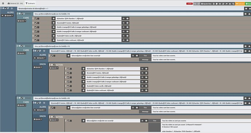Open the Ajouter dropdown under ACTION in +15 block
The width and height of the screenshot is (251, 133).
click(54, 68)
